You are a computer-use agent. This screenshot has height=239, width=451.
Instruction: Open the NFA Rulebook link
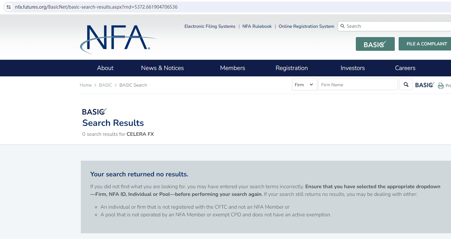click(257, 27)
